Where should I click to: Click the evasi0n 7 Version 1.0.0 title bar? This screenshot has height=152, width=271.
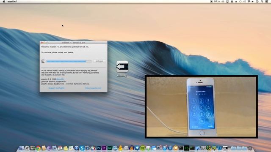[x=73, y=43]
